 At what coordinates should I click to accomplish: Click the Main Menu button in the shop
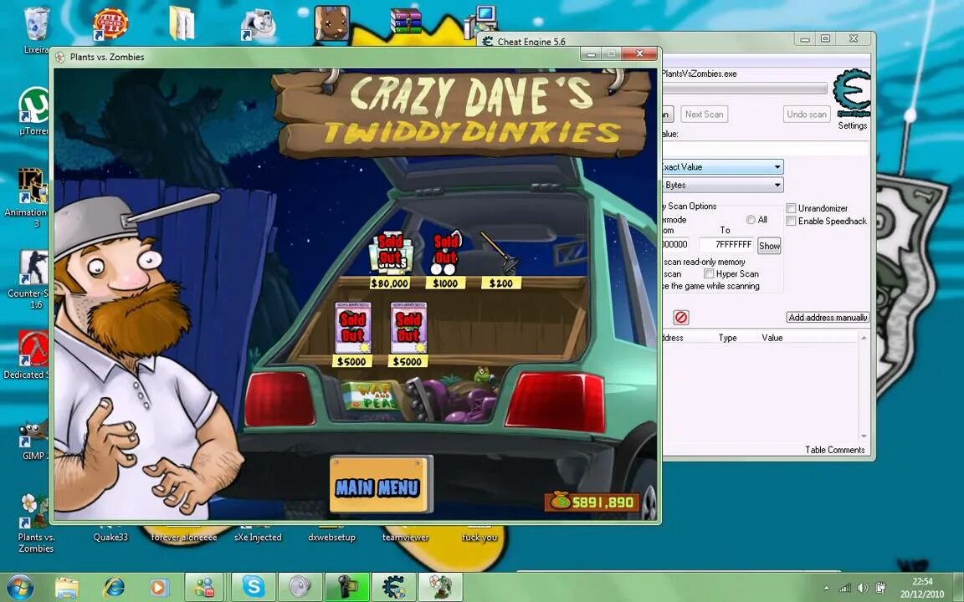point(379,486)
